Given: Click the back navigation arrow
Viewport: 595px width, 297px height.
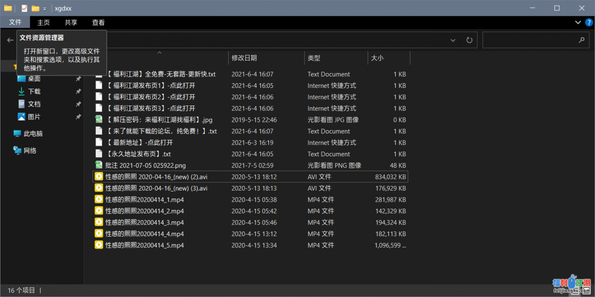Looking at the screenshot, I should 10,40.
